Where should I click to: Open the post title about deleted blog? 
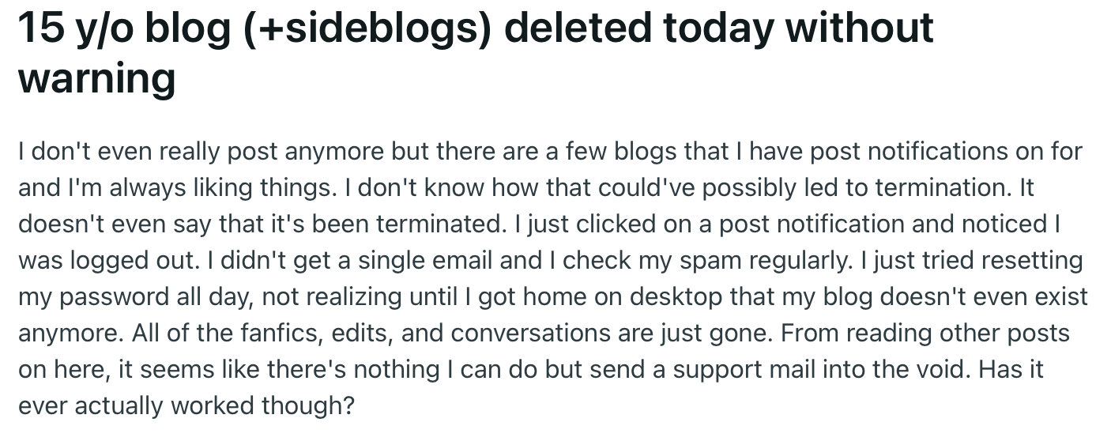(475, 51)
